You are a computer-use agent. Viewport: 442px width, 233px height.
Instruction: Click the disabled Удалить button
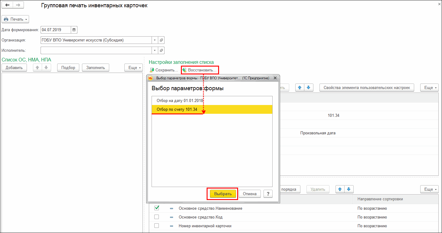click(318, 189)
